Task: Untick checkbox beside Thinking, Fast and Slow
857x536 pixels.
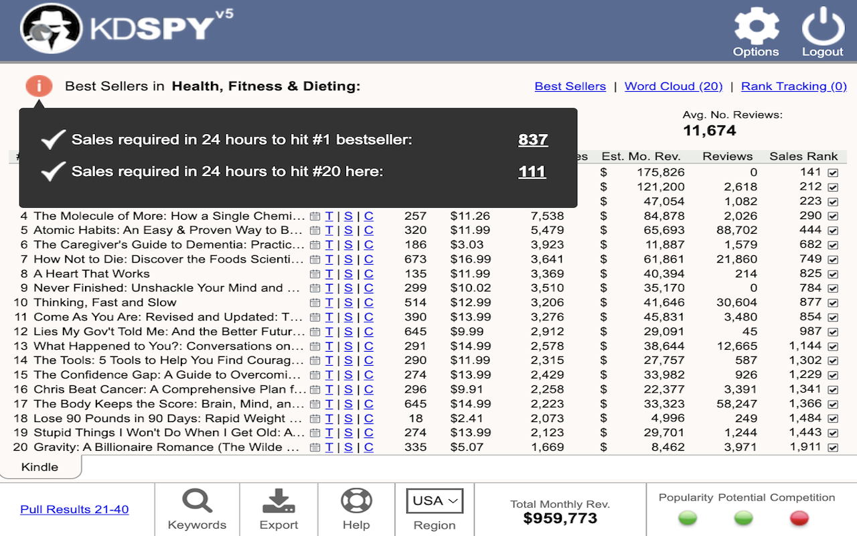Action: click(x=832, y=302)
